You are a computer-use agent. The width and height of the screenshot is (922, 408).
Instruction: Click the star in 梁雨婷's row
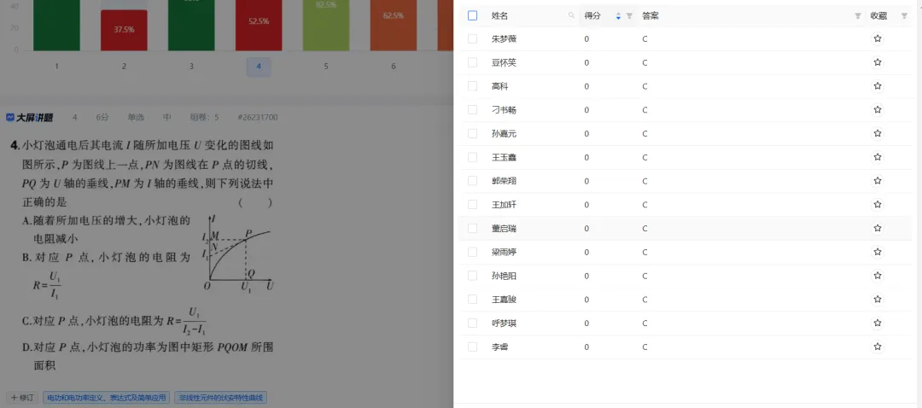(x=878, y=252)
